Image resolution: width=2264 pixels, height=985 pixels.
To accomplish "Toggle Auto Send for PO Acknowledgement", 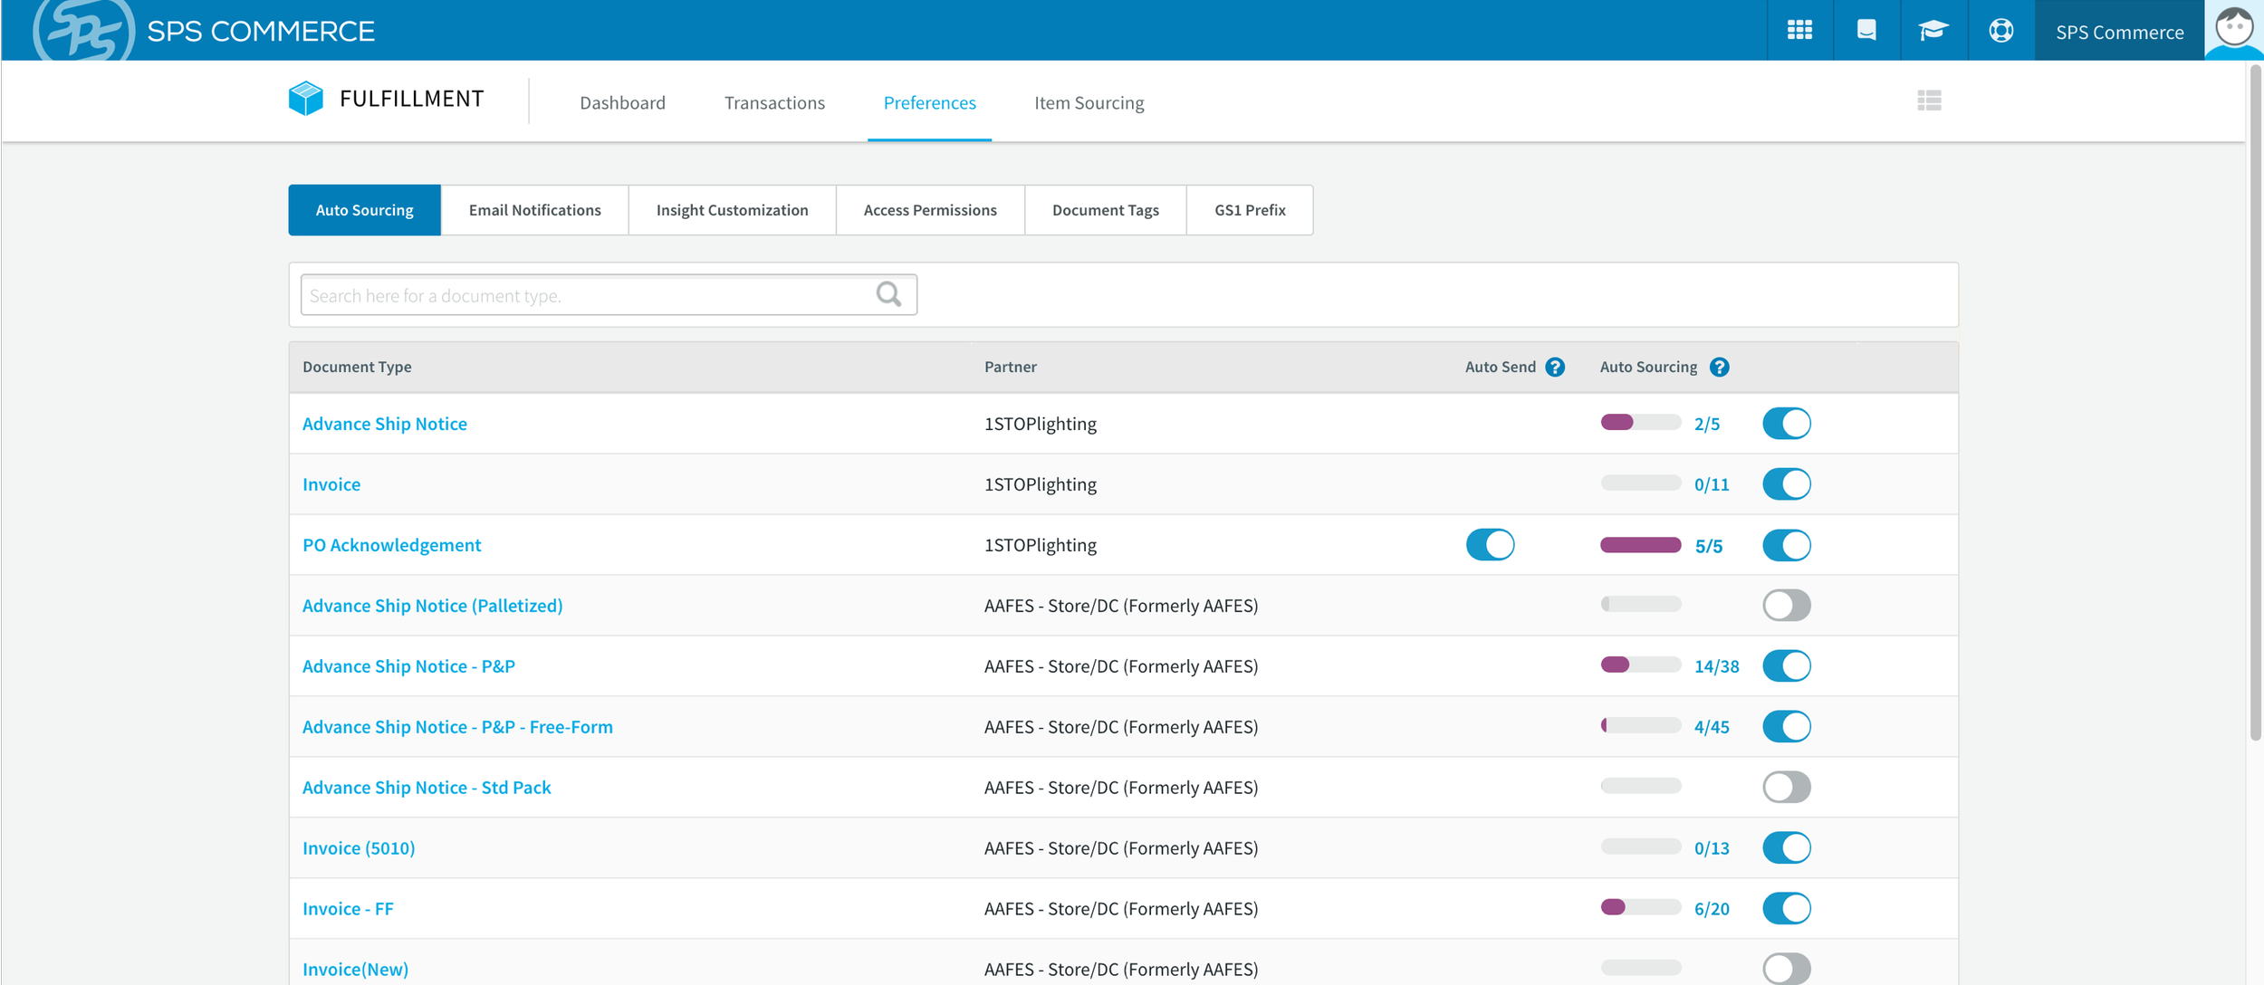I will coord(1490,545).
